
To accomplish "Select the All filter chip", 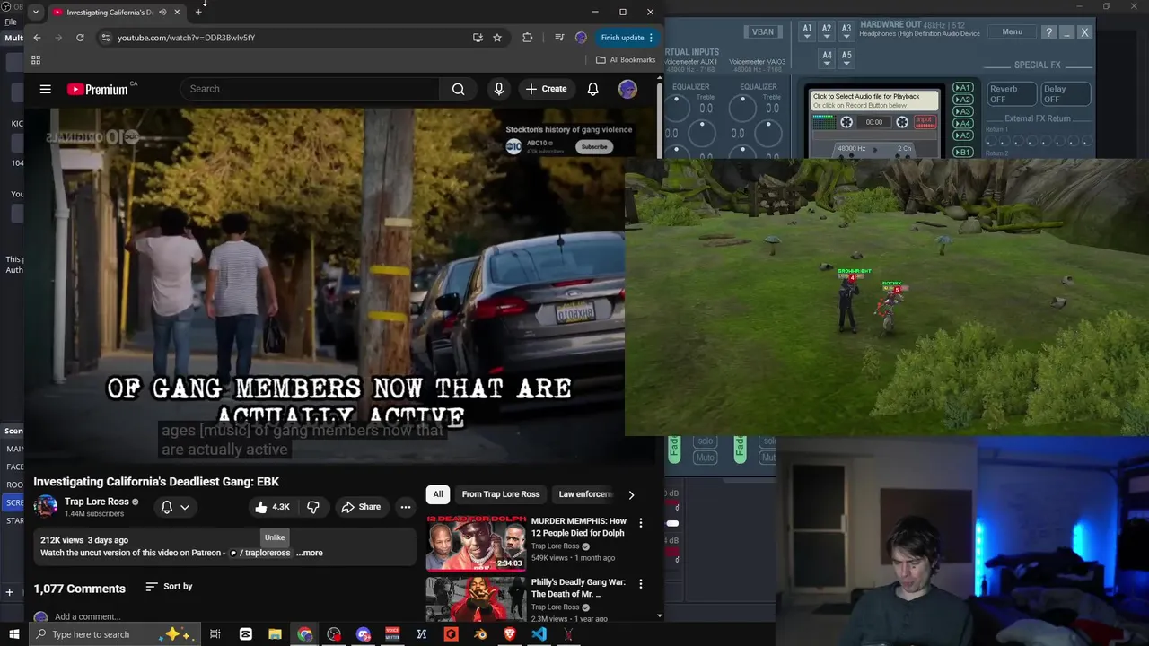I will (438, 494).
